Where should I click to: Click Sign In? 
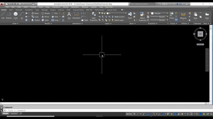coord(163,4)
